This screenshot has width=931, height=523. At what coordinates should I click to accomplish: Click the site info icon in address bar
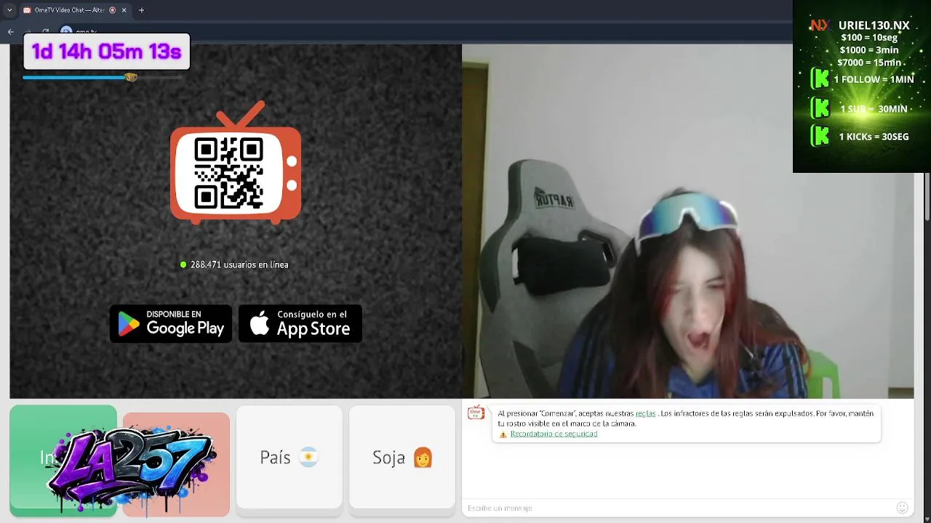click(66, 31)
